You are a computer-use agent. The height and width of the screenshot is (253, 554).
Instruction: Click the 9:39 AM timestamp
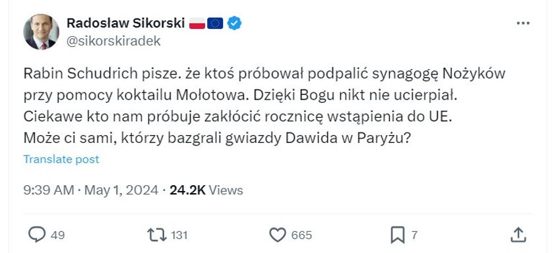49,190
